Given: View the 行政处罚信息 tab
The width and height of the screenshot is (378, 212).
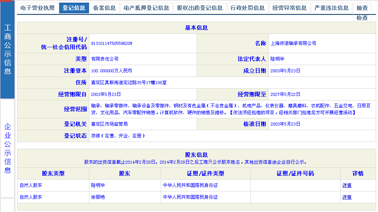Looking at the screenshot, I should [x=248, y=8].
